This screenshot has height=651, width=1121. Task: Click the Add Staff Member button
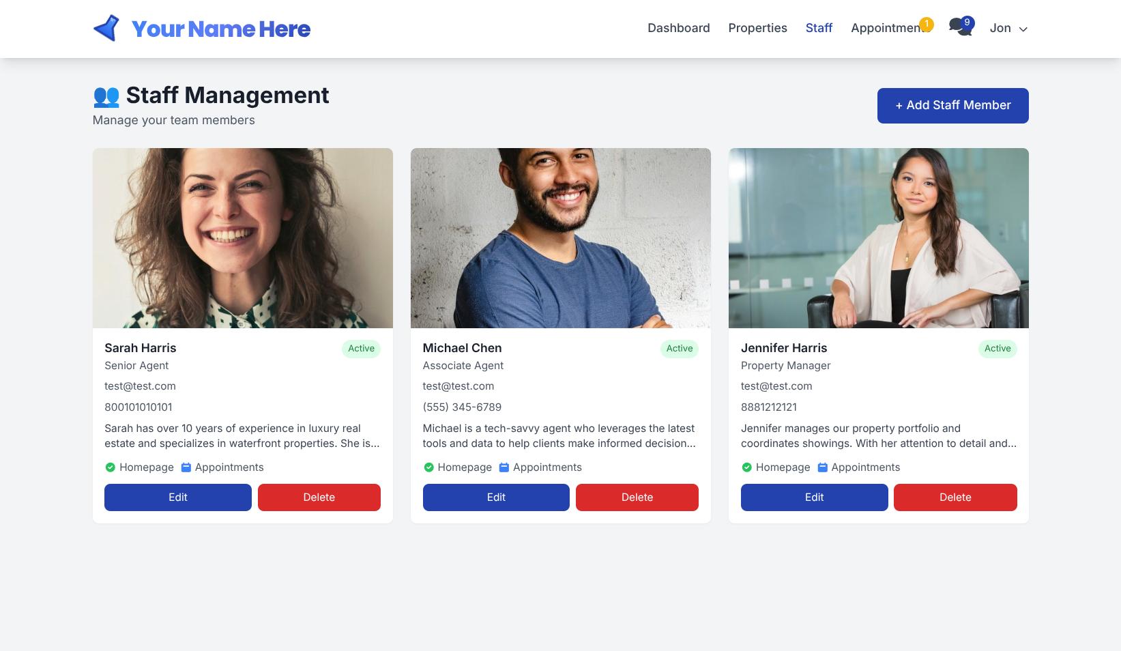[x=952, y=106]
